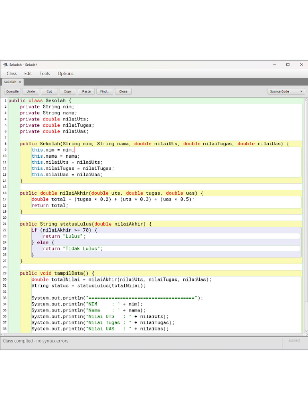Image resolution: width=308 pixels, height=410 pixels.
Task: Click "if (nilaiAkhir >= 70) {" line
Action: point(65,230)
